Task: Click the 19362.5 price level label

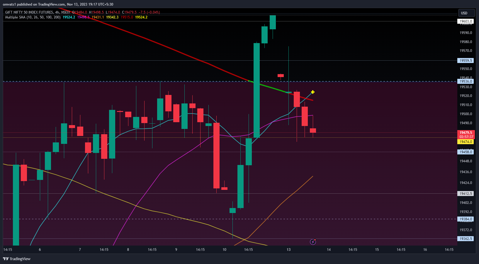Action: 466,239
